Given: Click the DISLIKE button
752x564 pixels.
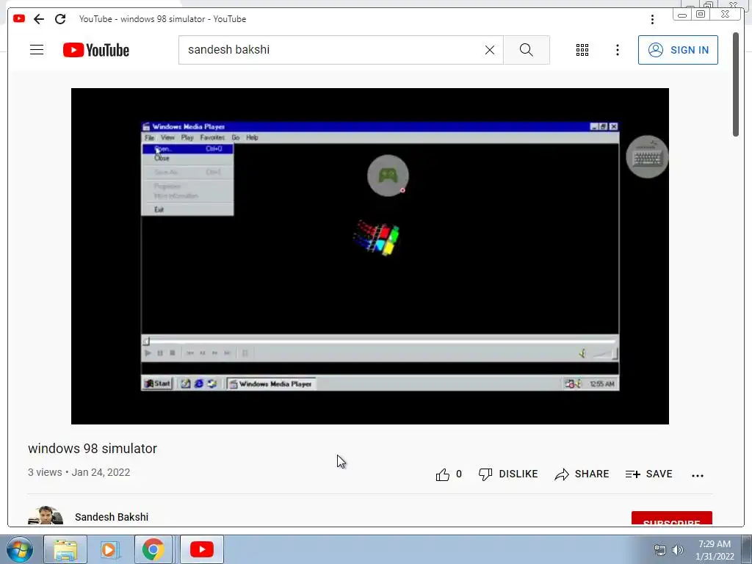Looking at the screenshot, I should [x=508, y=474].
